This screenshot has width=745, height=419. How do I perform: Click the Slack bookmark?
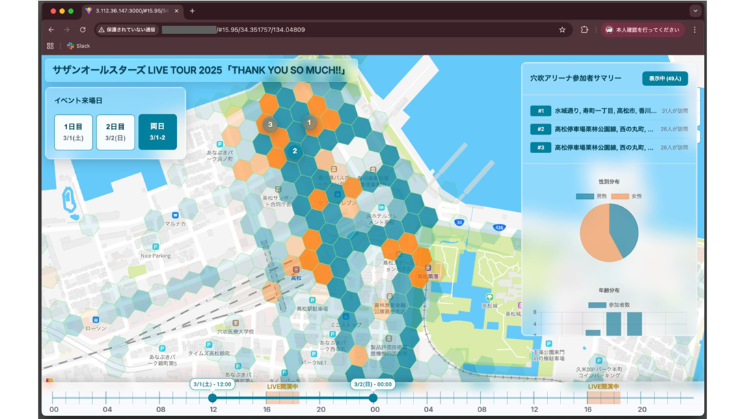pyautogui.click(x=78, y=46)
